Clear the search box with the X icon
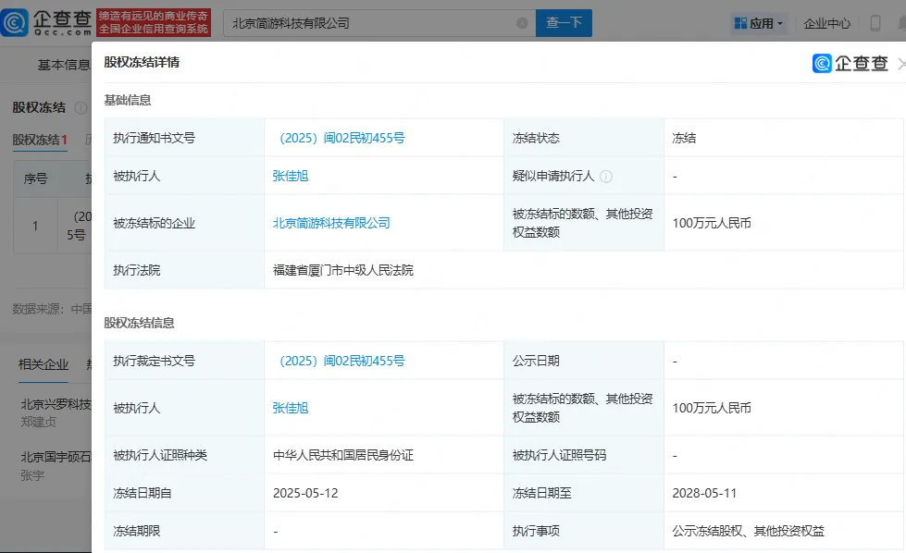The width and height of the screenshot is (906, 553). click(522, 23)
